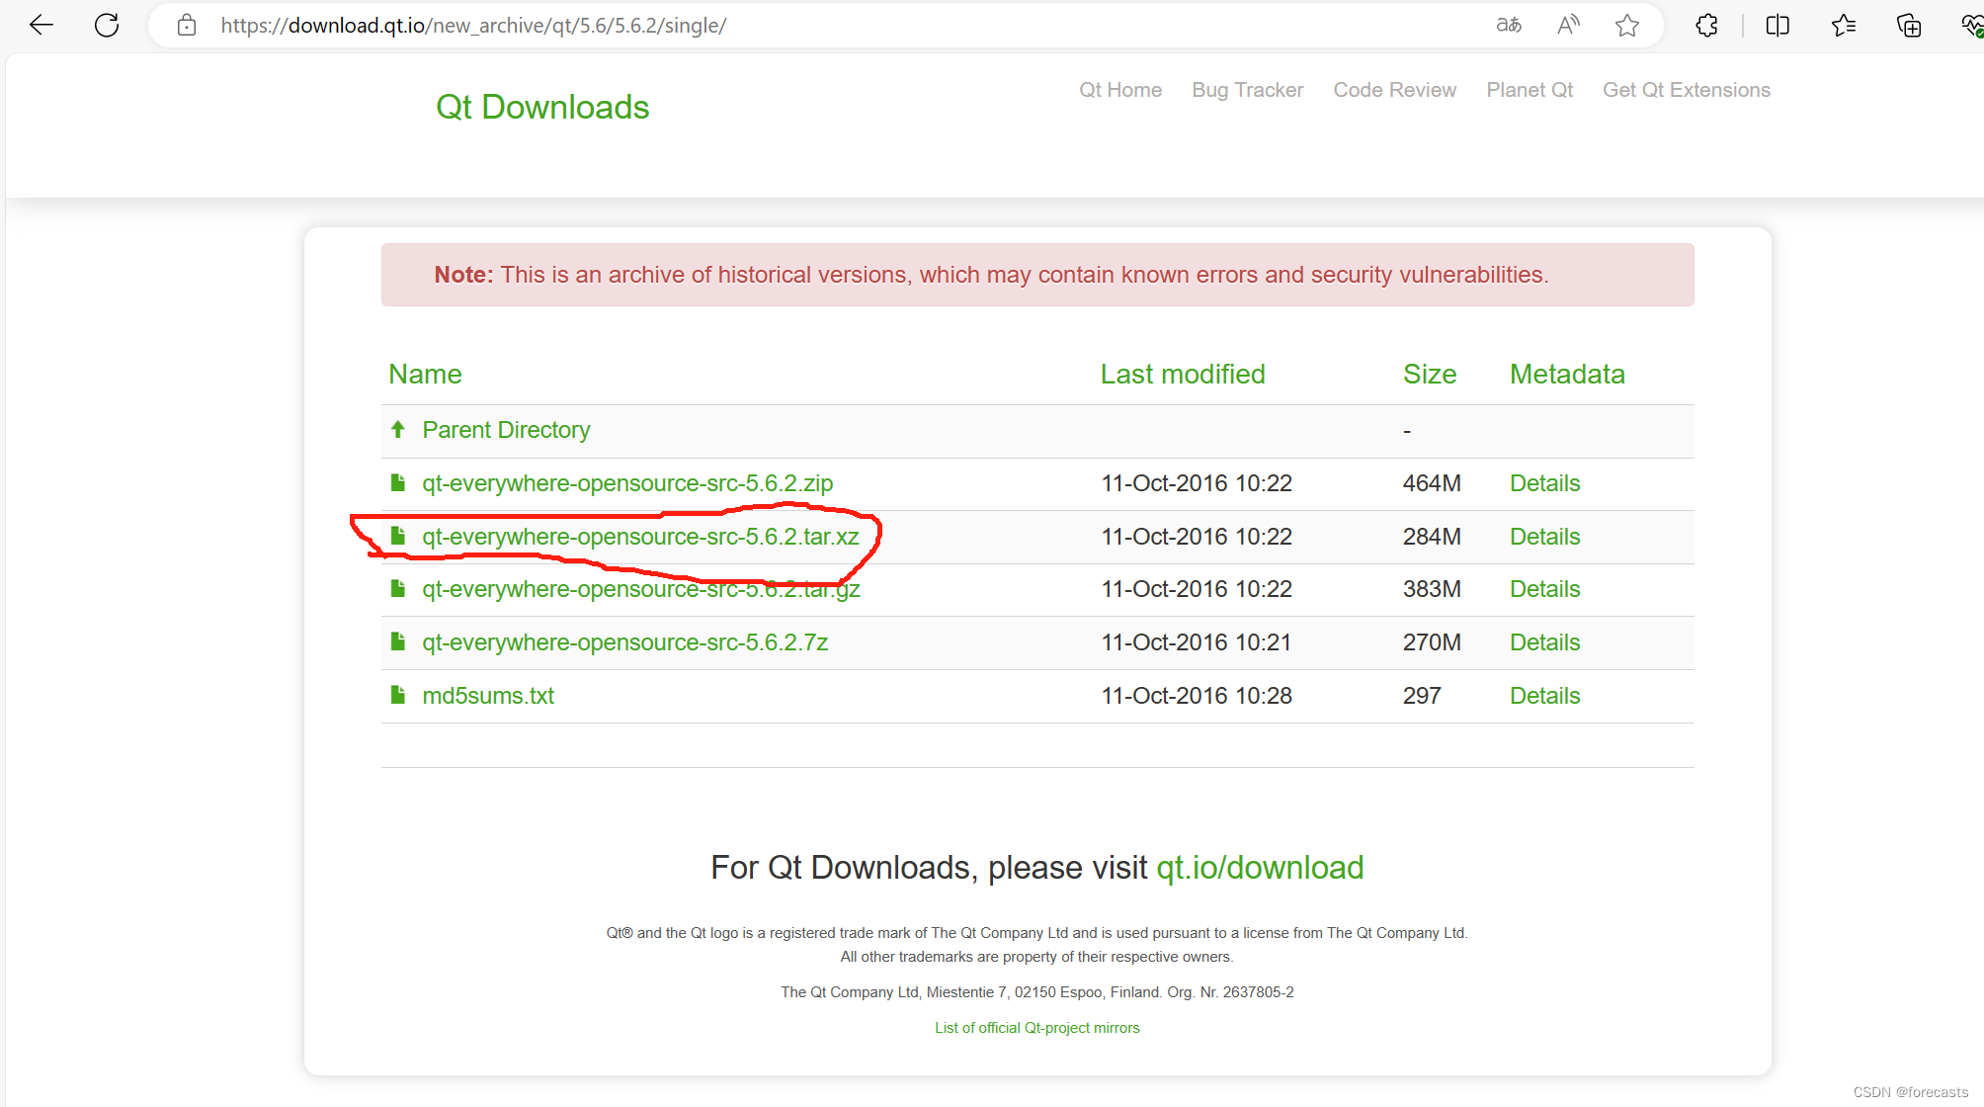Click the 11-Oct-2016 10:28 date cell

[x=1197, y=696]
